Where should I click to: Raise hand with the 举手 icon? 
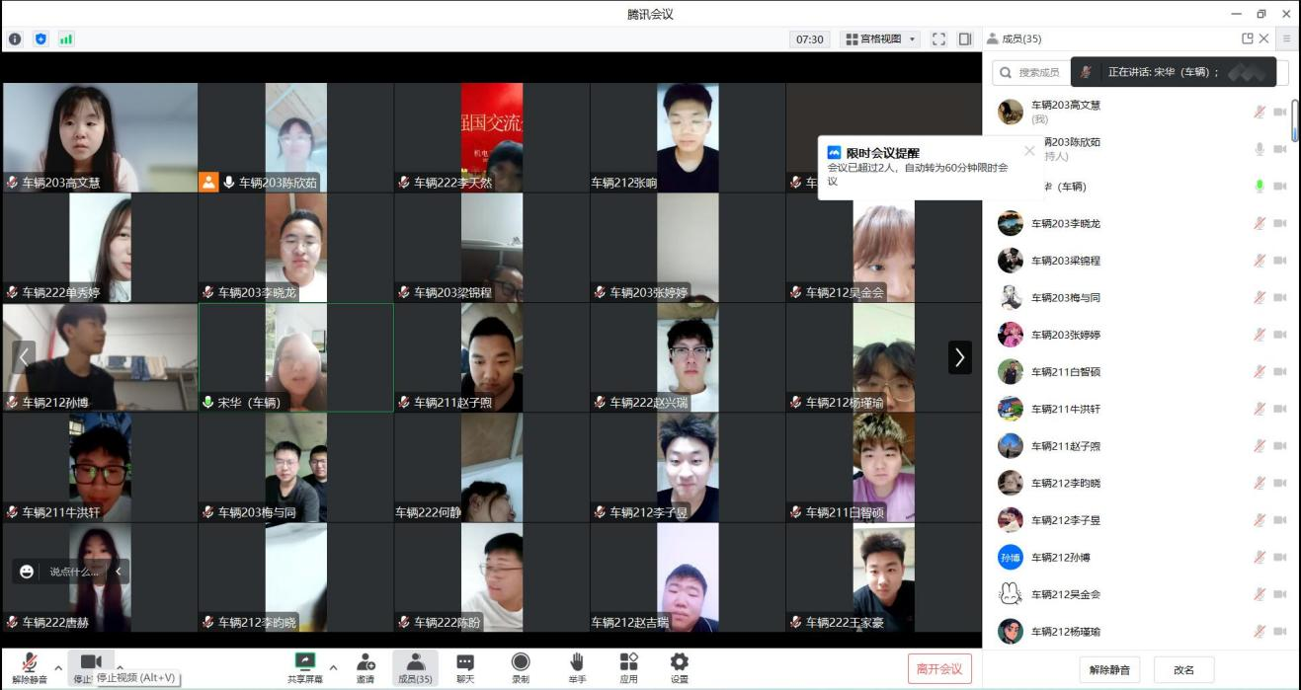(577, 662)
